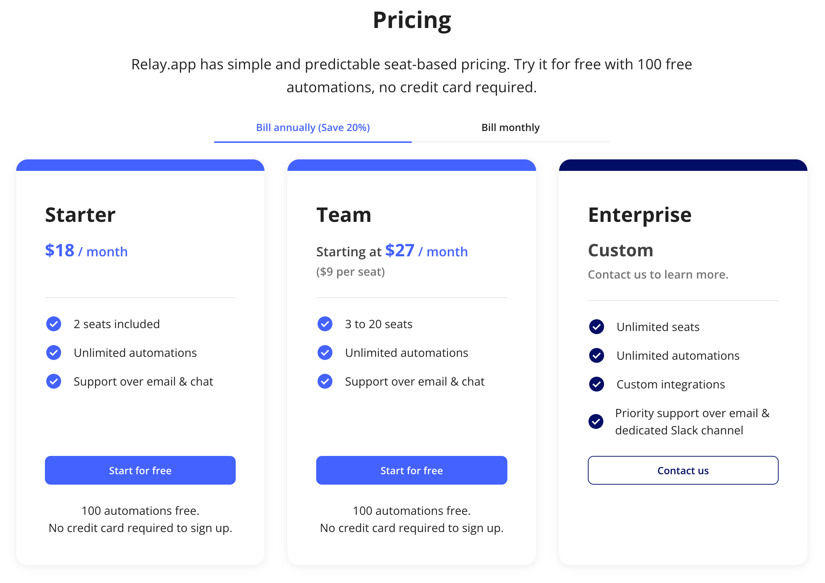Click the Pricing page title

click(412, 20)
